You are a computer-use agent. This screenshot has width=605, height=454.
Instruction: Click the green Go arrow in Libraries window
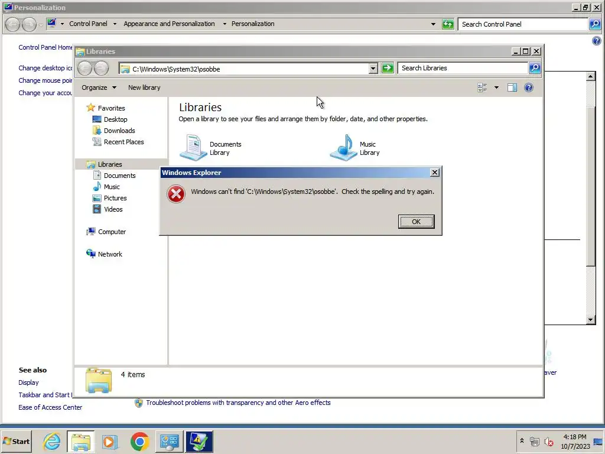pos(388,68)
